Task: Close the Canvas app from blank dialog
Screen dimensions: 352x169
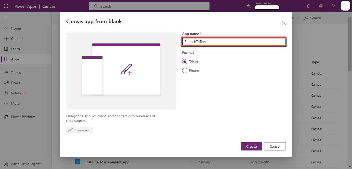Action: (x=284, y=23)
